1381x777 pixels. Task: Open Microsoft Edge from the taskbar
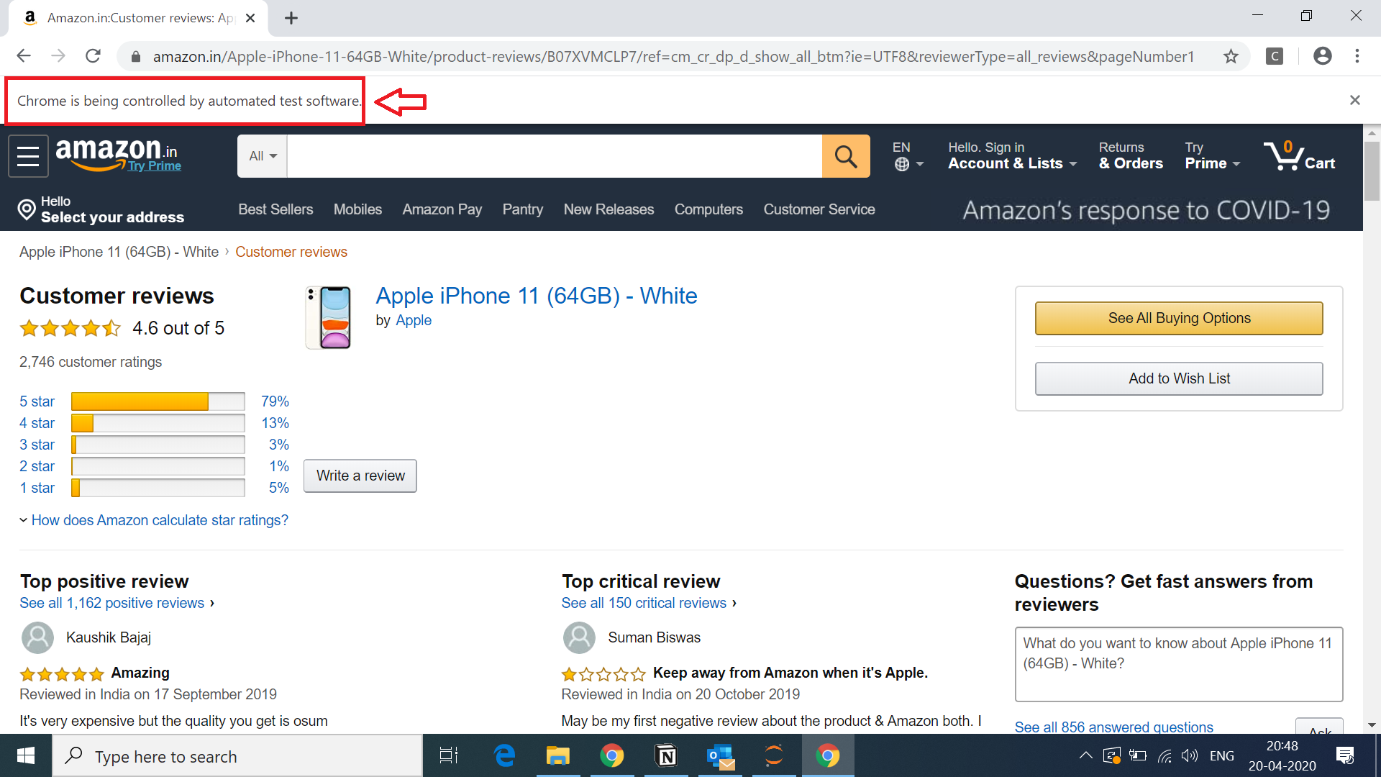click(504, 756)
